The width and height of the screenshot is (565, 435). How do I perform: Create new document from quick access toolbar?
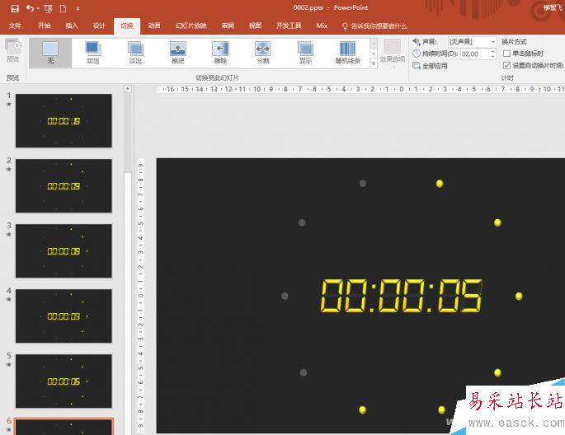(x=63, y=8)
